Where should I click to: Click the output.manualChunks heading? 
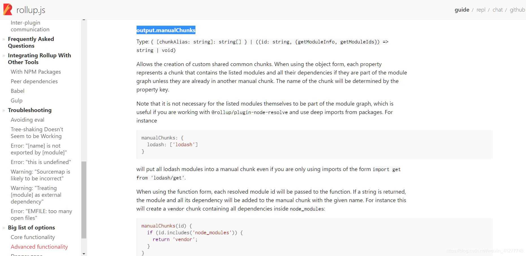click(166, 30)
